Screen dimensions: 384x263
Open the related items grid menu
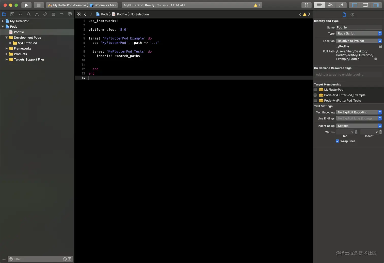coord(78,14)
